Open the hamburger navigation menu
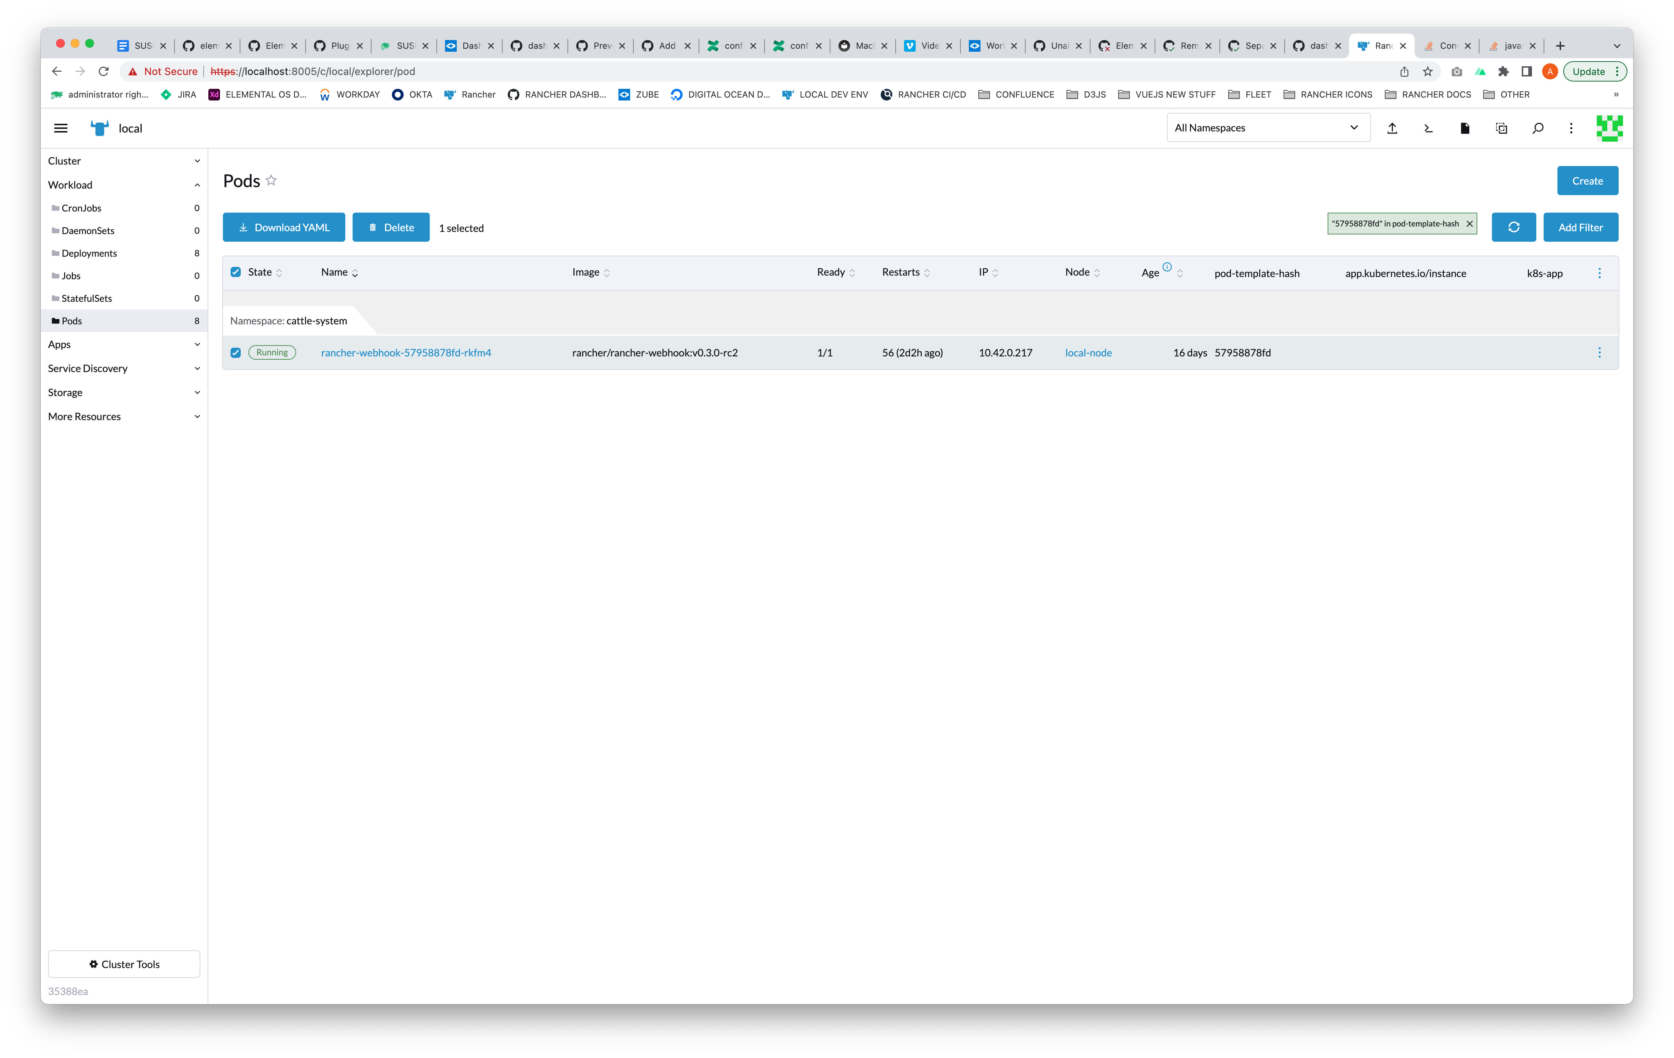The width and height of the screenshot is (1674, 1058). click(x=60, y=128)
